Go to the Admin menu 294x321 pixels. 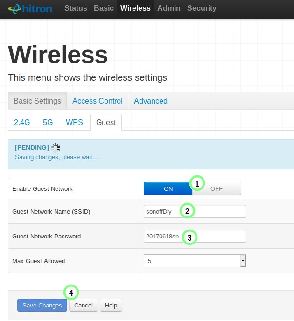(x=168, y=8)
